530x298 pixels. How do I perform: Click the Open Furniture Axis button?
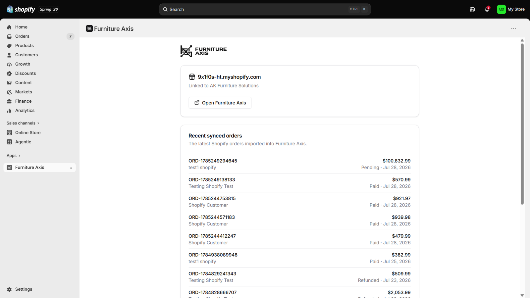[x=220, y=103]
